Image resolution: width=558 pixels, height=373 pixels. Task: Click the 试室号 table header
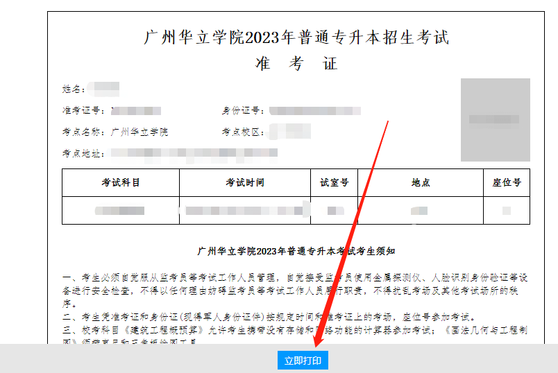tap(334, 182)
